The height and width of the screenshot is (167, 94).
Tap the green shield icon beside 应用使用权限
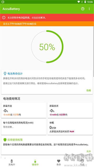click(x=5, y=140)
